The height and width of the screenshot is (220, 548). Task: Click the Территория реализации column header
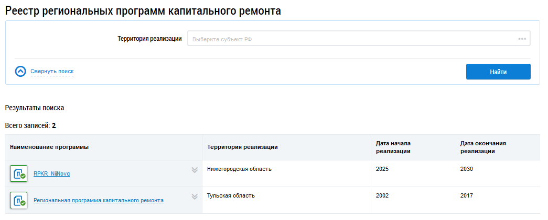click(242, 147)
